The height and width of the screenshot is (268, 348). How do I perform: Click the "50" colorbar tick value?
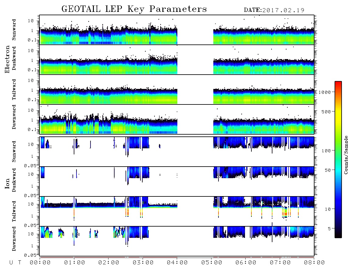click(x=328, y=170)
